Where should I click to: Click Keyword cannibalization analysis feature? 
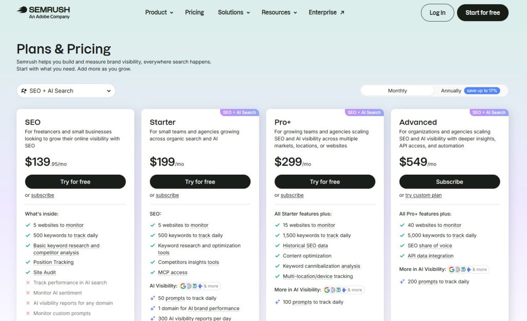point(321,266)
